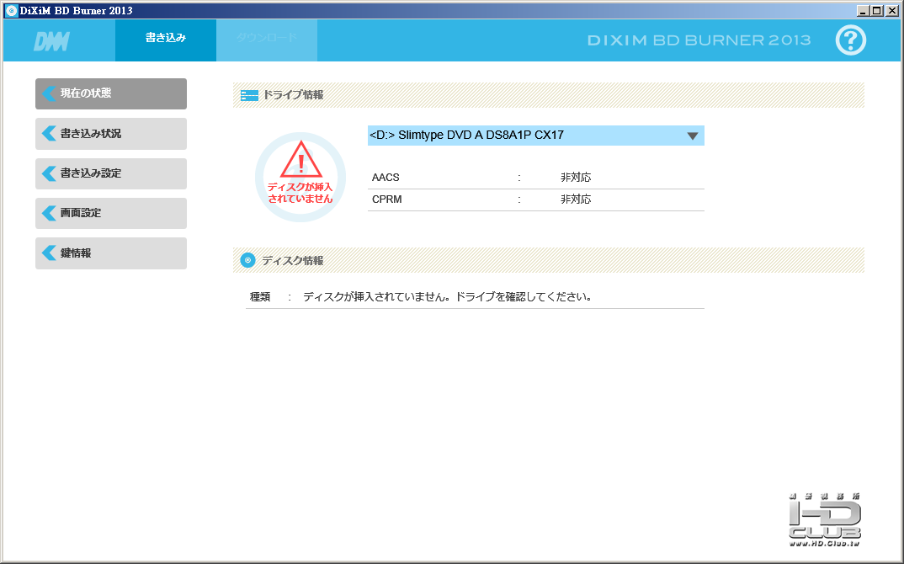Click the CPRM label text
Screen dimensions: 904x564
pyautogui.click(x=387, y=200)
